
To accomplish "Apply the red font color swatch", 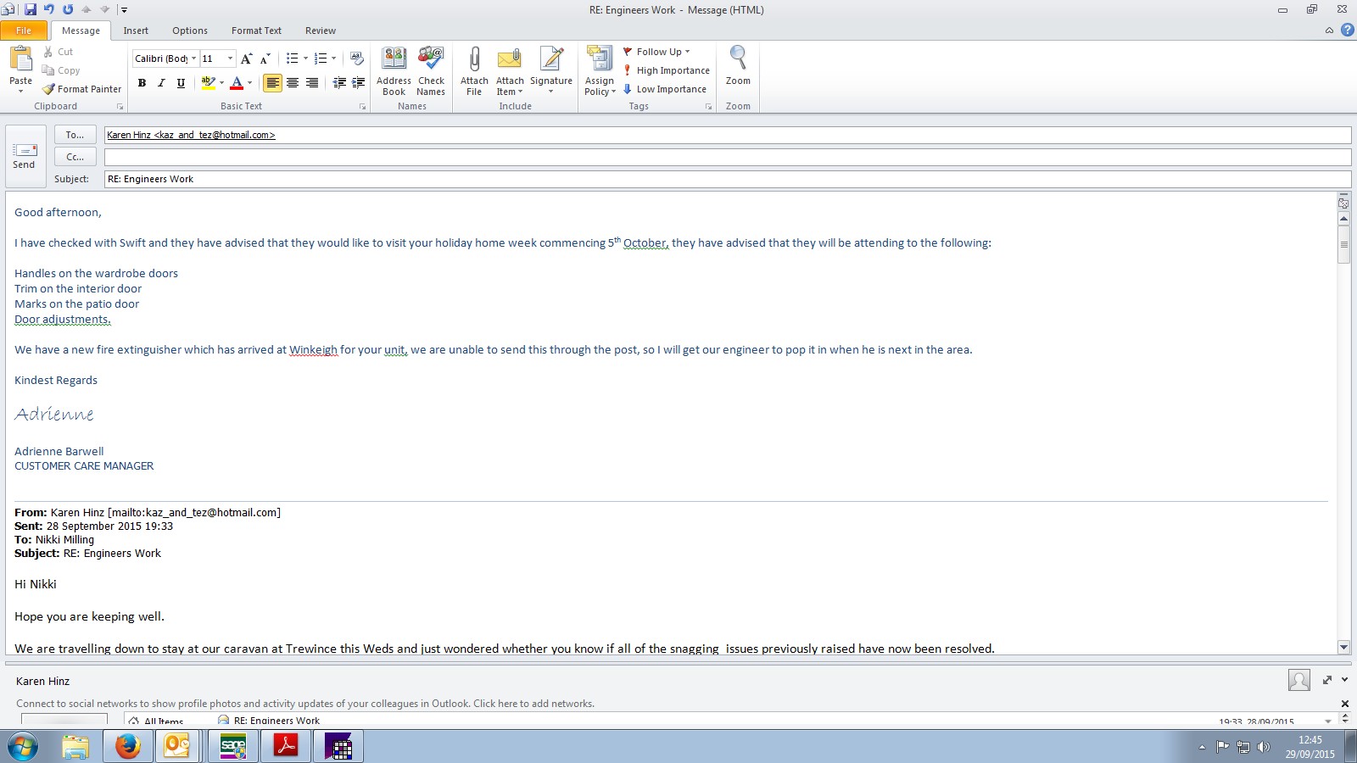I will click(x=237, y=83).
